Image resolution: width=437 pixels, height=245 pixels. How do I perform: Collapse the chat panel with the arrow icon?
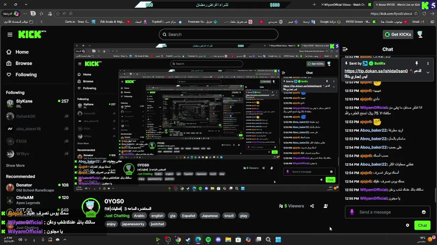[345, 49]
